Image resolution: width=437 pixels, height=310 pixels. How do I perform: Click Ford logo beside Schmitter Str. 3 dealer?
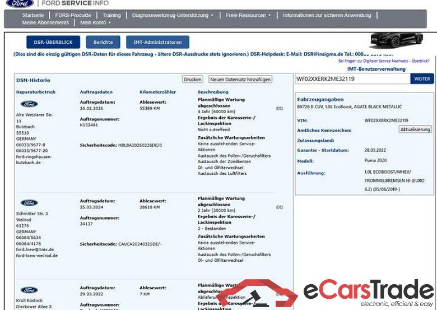coord(29,203)
